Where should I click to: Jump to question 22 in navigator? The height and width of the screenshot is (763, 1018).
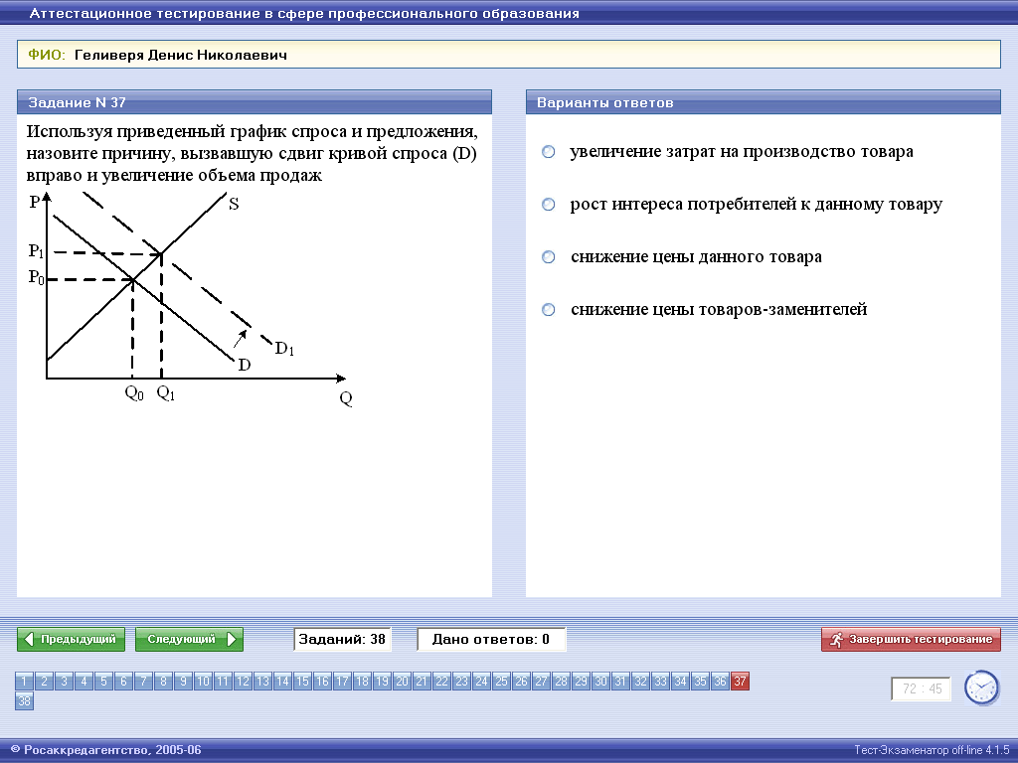coord(441,682)
